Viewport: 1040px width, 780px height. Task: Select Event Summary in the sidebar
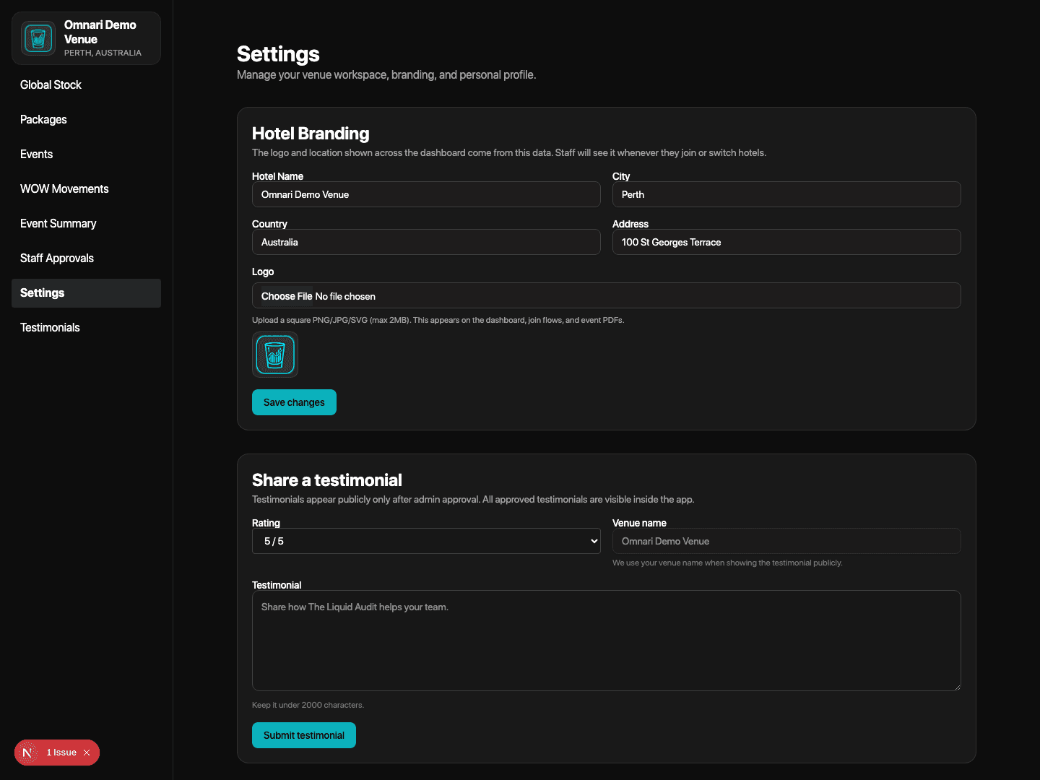tap(58, 224)
